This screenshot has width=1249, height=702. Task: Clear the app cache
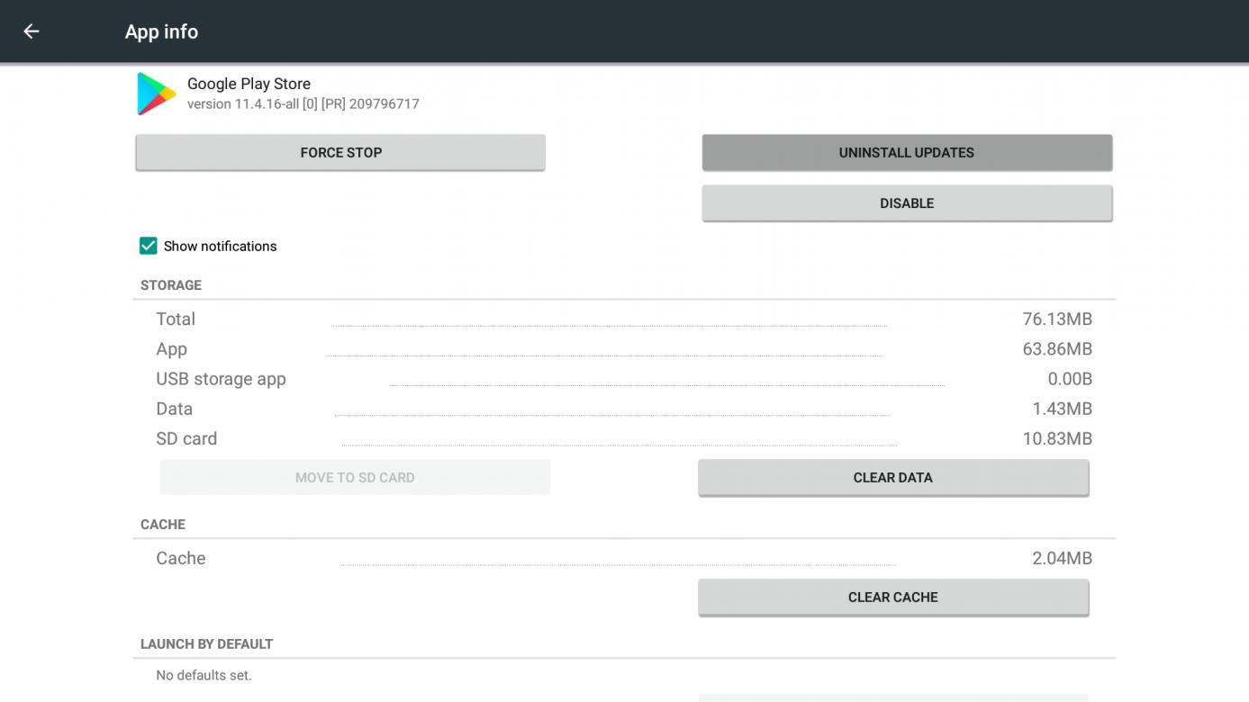pos(892,598)
